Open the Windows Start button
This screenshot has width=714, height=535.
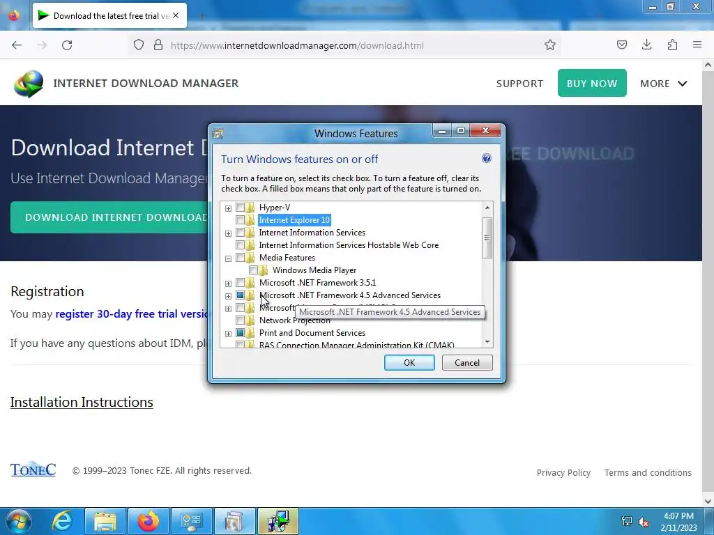pyautogui.click(x=18, y=521)
